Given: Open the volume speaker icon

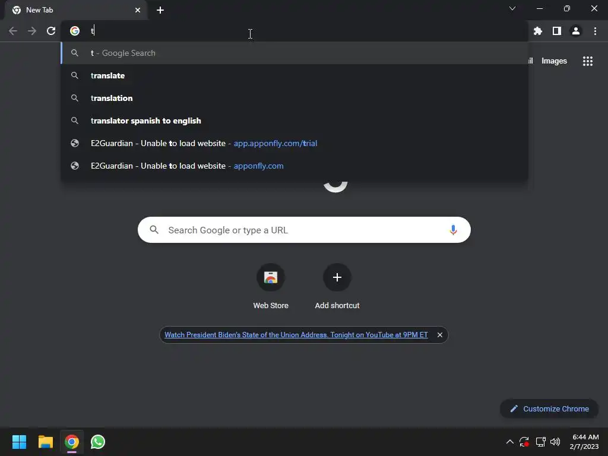Looking at the screenshot, I should (x=555, y=442).
